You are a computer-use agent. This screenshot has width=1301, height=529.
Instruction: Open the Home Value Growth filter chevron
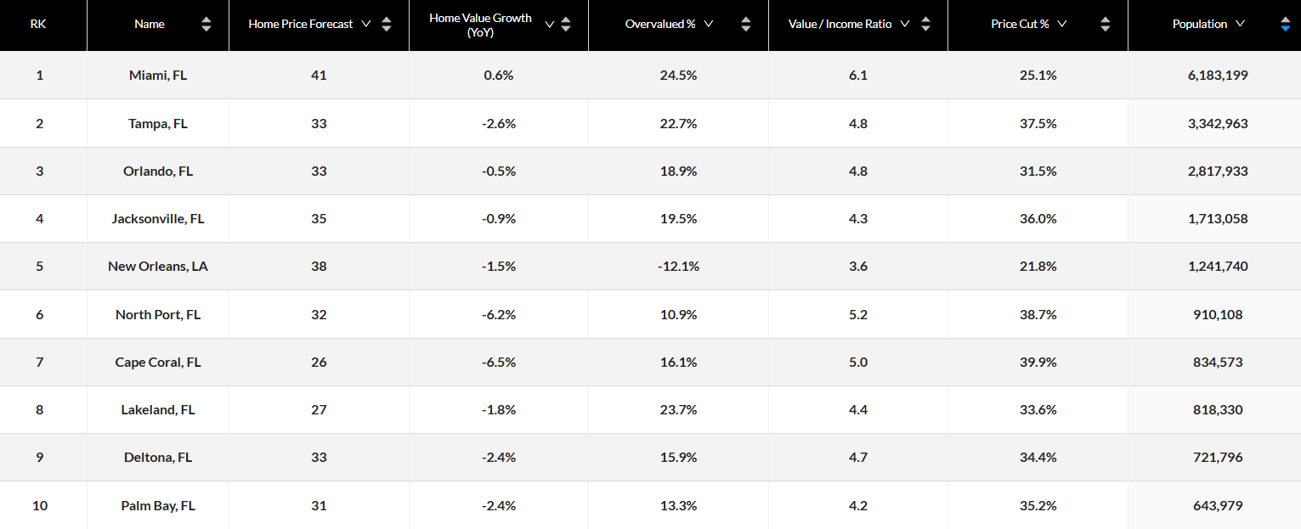pos(549,24)
